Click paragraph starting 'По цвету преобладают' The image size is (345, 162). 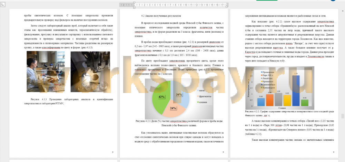[x=179, y=67]
